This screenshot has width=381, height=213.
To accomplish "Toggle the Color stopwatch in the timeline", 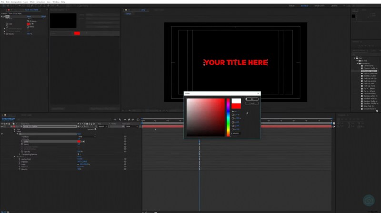I will click(22, 141).
